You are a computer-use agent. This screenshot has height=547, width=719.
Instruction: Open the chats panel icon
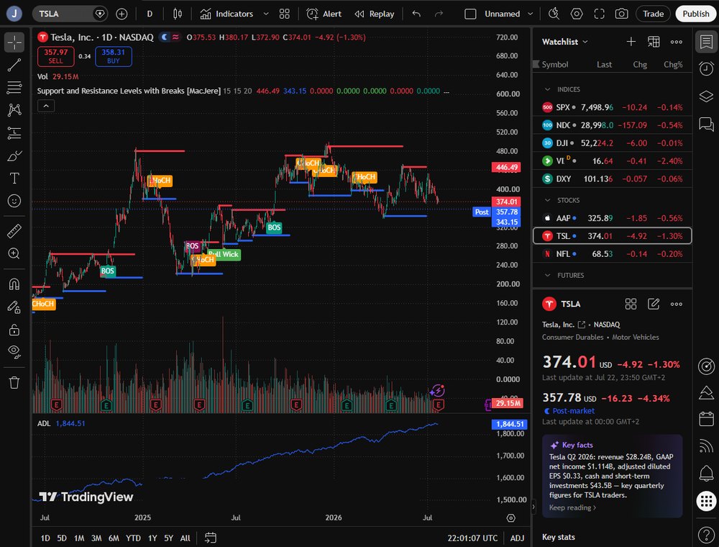point(706,124)
